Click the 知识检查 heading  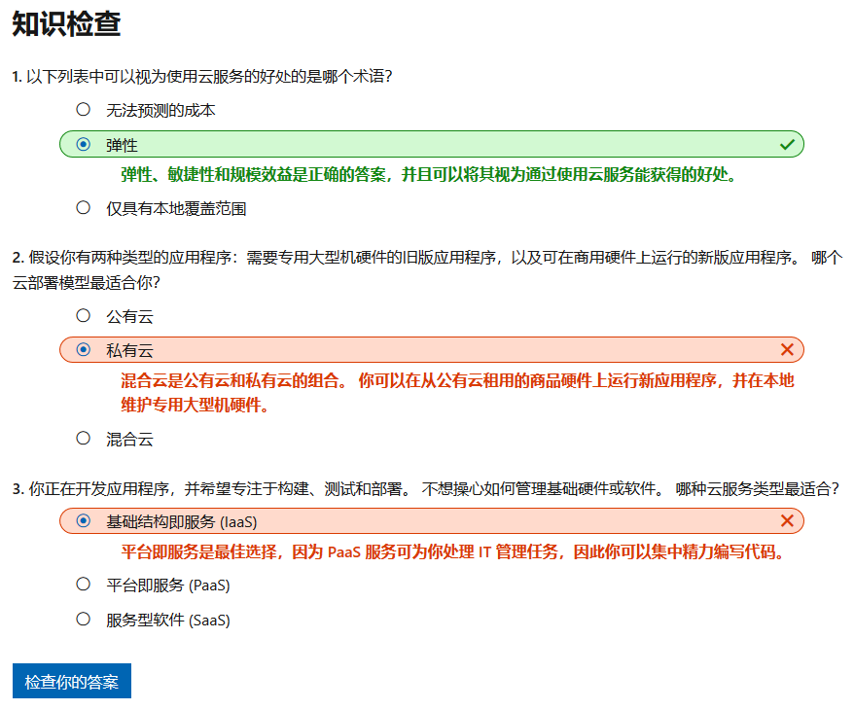click(66, 24)
